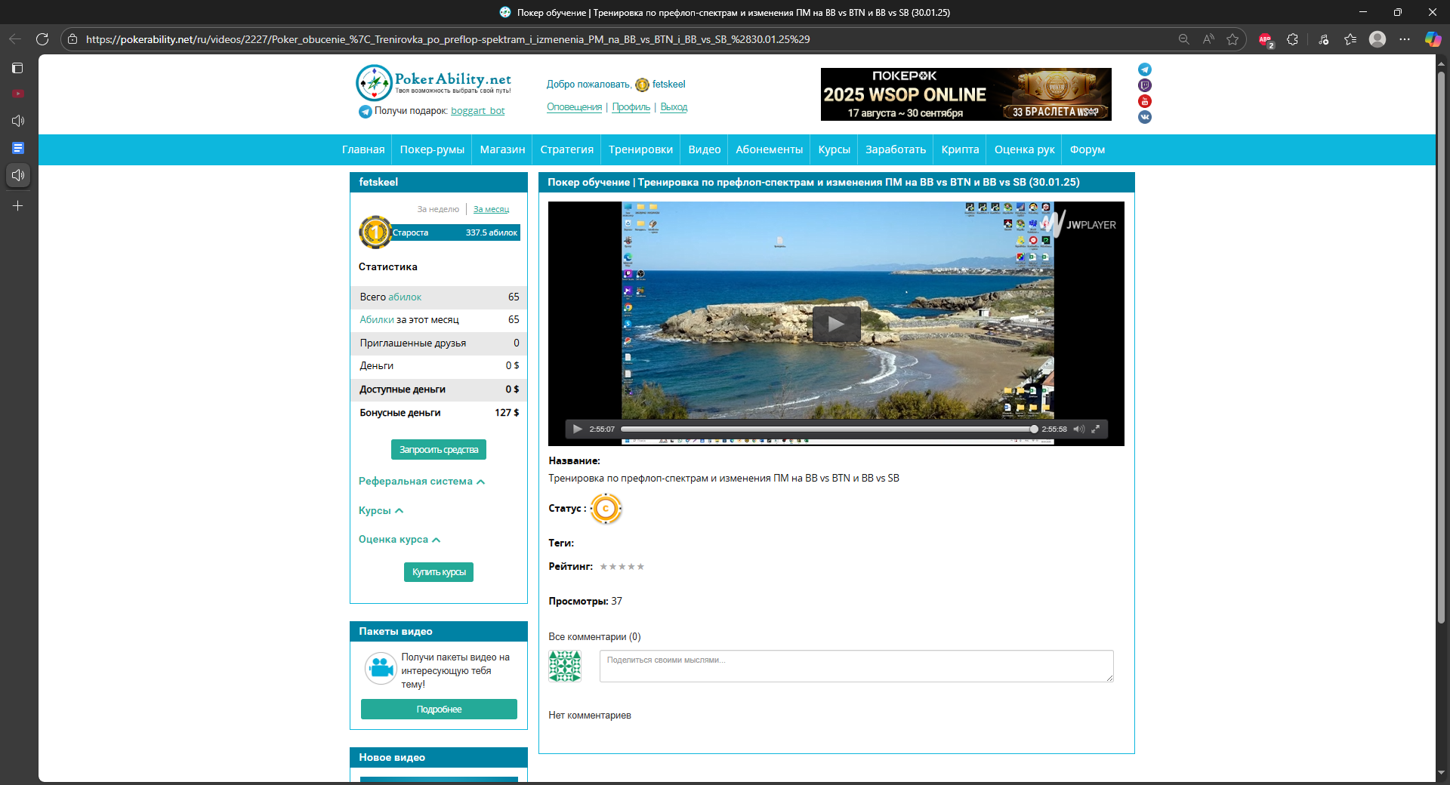Open Абонементы menu item
The image size is (1450, 785).
click(770, 149)
